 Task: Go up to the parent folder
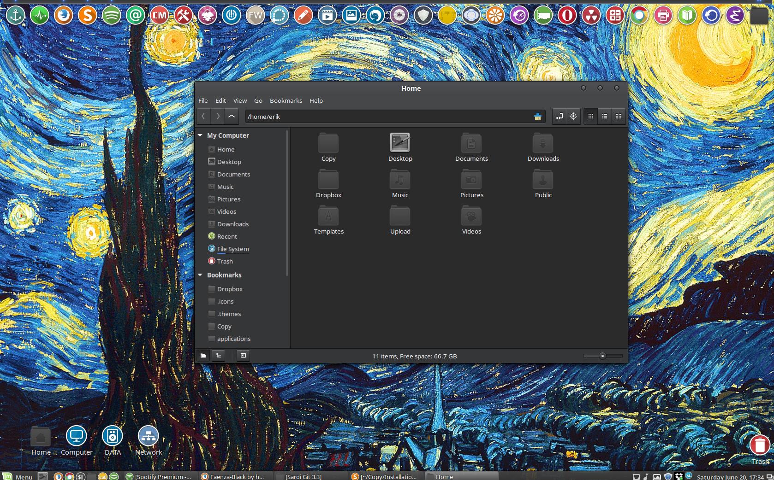(232, 117)
